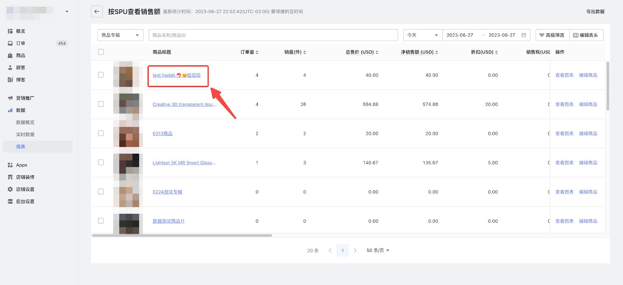Open the 今天 date preset dropdown
This screenshot has height=285, width=623.
click(x=423, y=35)
